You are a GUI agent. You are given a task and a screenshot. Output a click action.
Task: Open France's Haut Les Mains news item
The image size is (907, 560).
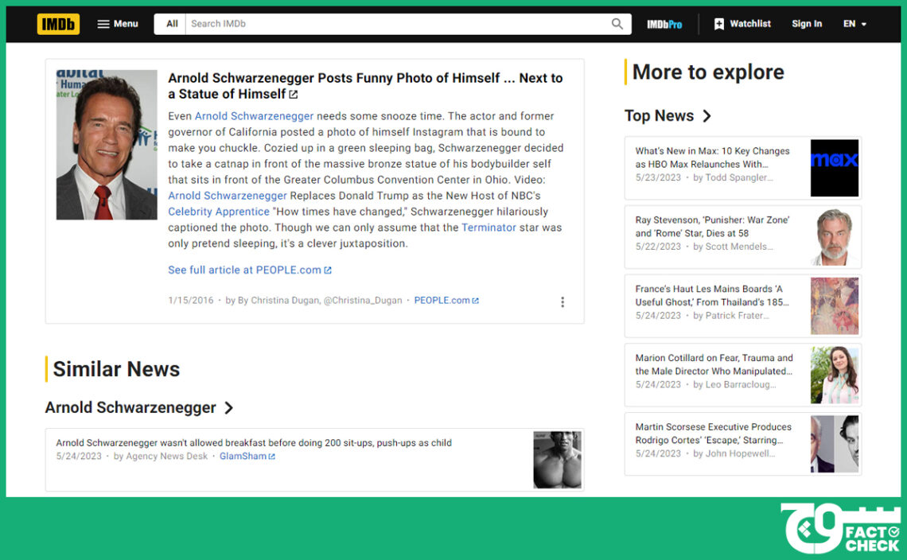(x=712, y=296)
